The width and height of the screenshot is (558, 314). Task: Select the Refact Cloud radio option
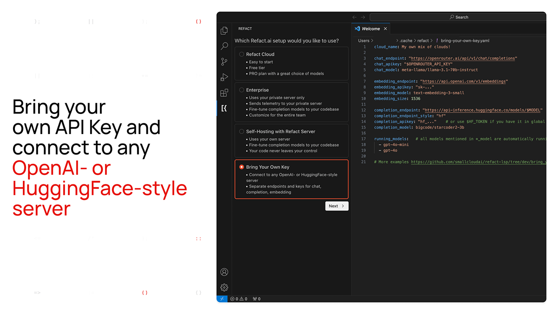[x=242, y=54]
